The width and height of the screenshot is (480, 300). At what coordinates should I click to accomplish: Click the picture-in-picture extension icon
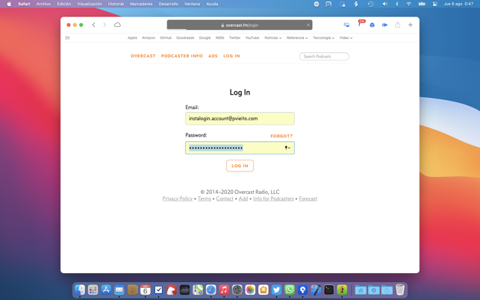[x=346, y=25]
